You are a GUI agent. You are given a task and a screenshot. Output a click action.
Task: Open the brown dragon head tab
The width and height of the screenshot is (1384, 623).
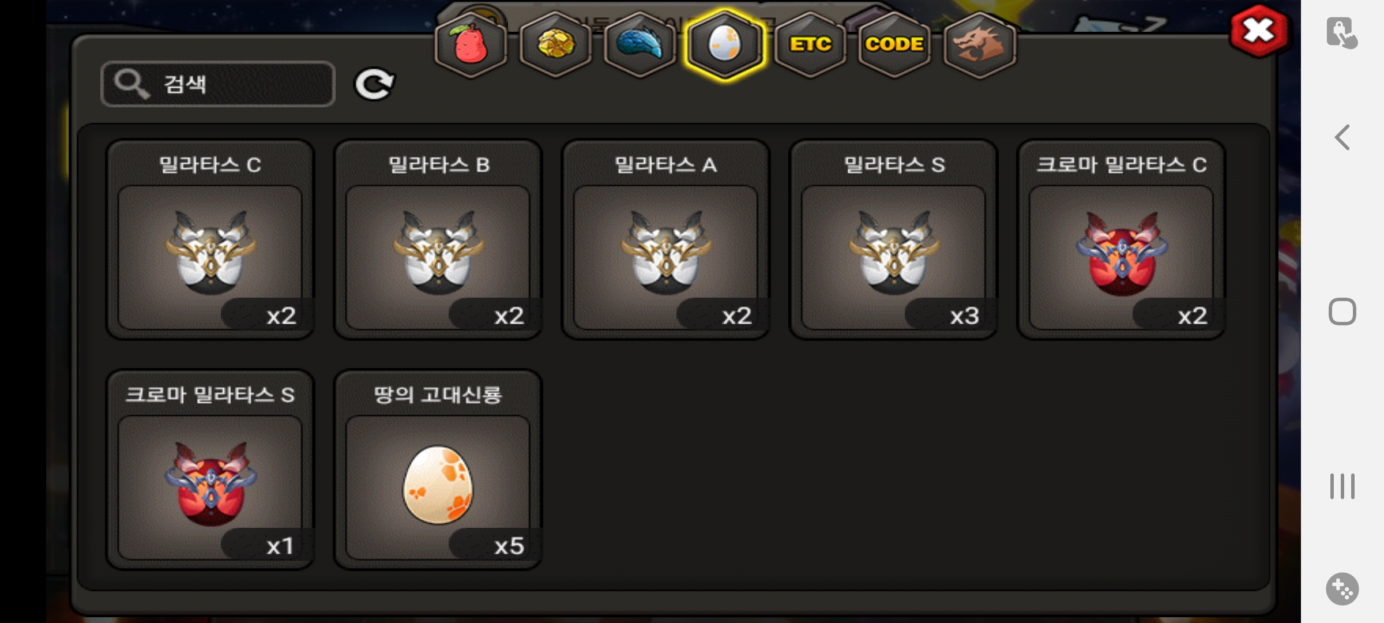(x=979, y=45)
